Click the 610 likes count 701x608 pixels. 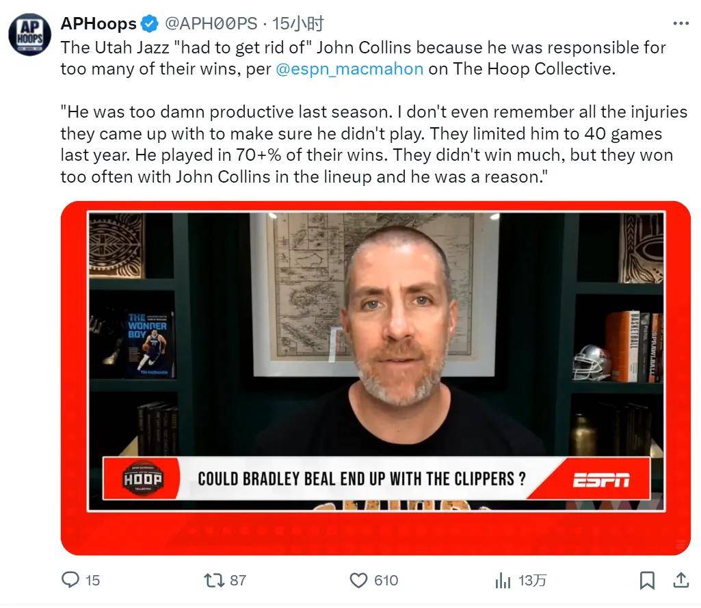tap(386, 580)
